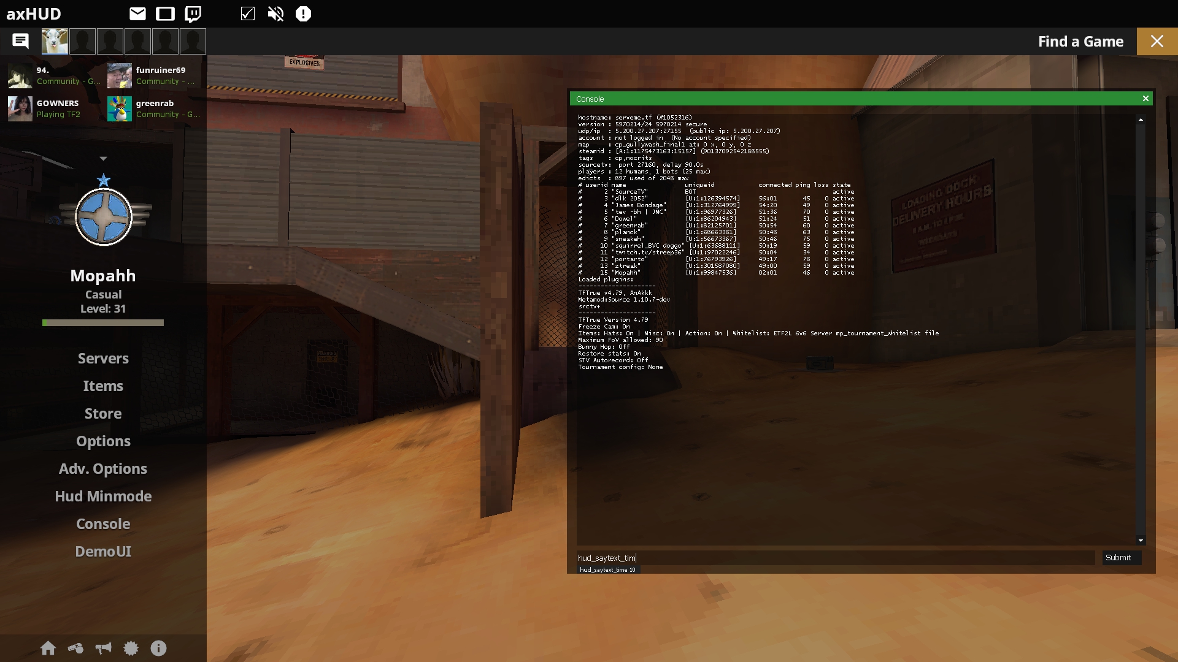Click the last empty party member slot
The image size is (1178, 662).
pyautogui.click(x=193, y=42)
